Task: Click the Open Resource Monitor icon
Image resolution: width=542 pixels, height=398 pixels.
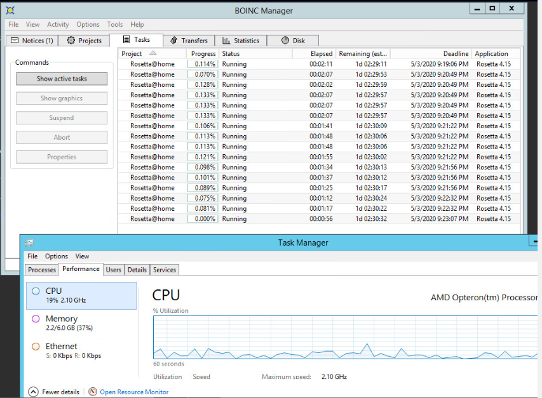Action: click(93, 392)
